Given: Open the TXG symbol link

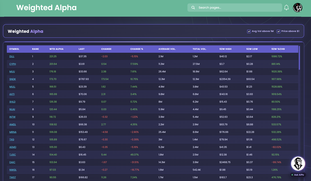Looking at the screenshot, I should pyautogui.click(x=12, y=140).
